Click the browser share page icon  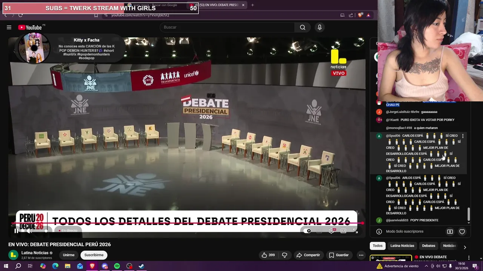[351, 15]
